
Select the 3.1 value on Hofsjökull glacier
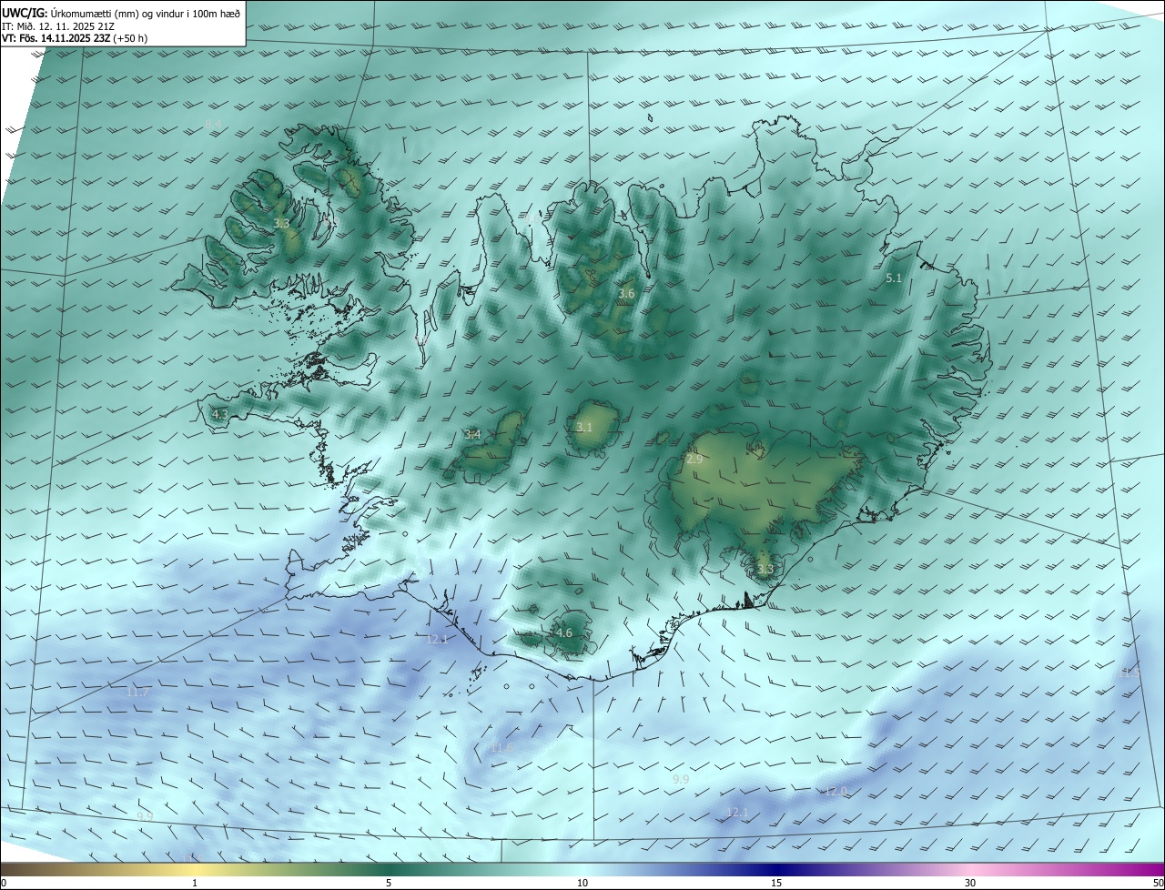[584, 428]
